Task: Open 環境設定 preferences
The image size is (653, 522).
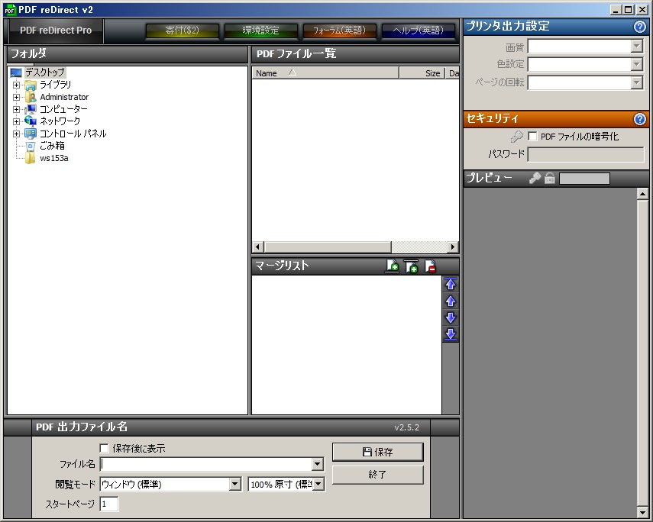Action: click(260, 31)
